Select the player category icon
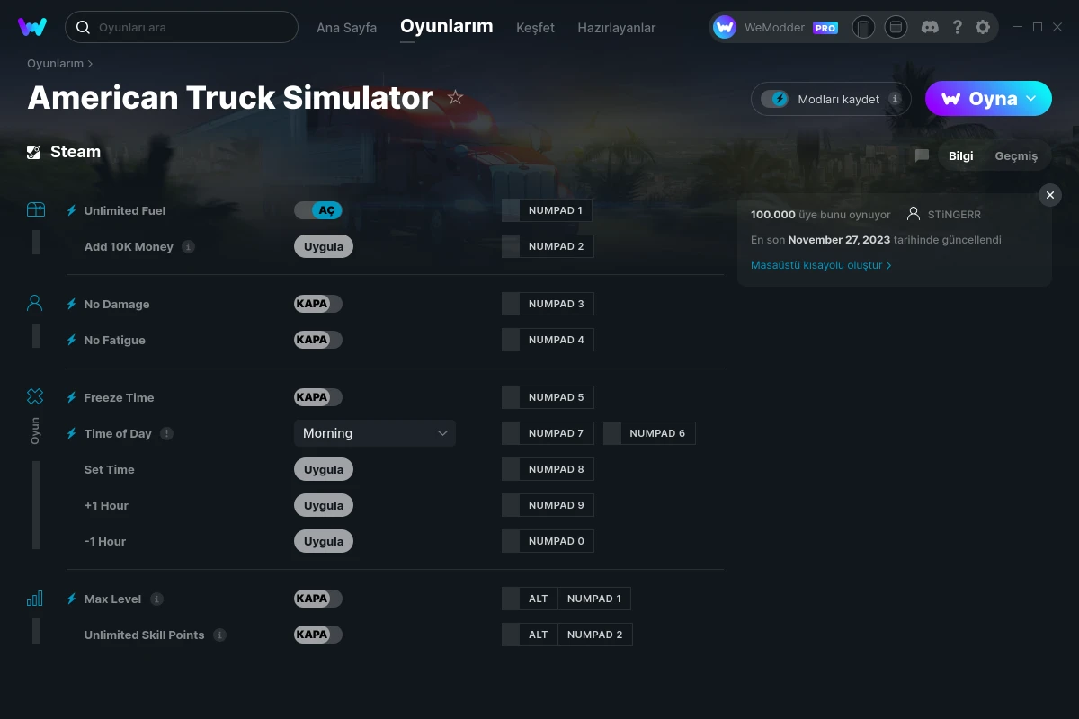 pos(35,304)
